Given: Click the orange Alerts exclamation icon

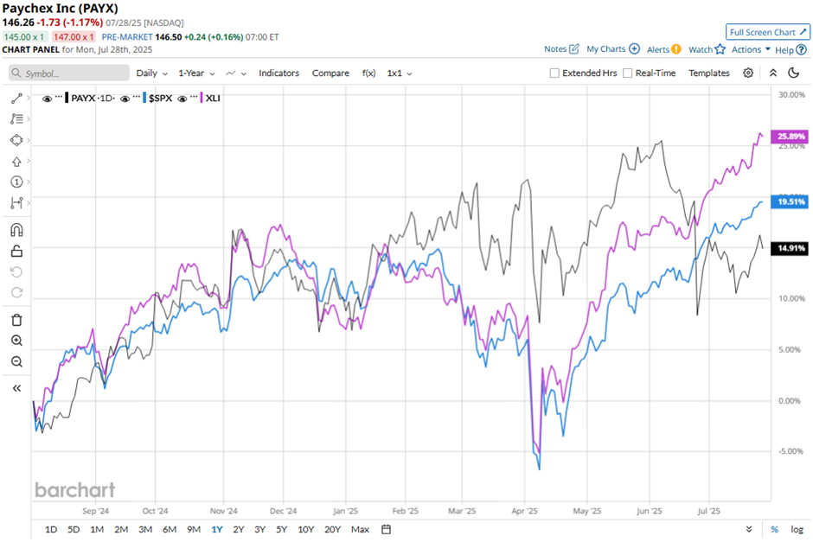Looking at the screenshot, I should click(x=676, y=49).
